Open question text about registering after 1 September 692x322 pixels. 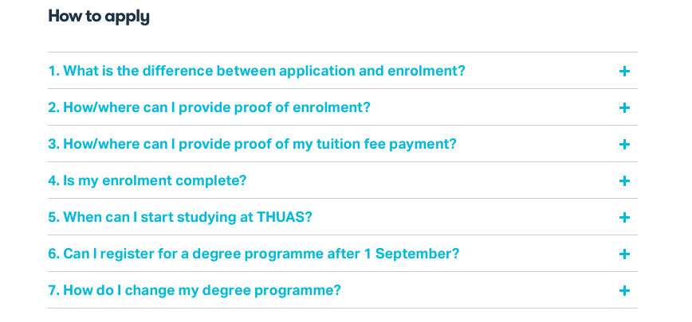pyautogui.click(x=254, y=254)
